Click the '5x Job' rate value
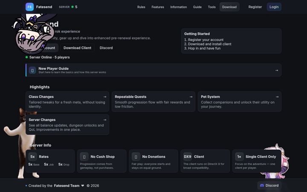The image size is (307, 192). 49,164
